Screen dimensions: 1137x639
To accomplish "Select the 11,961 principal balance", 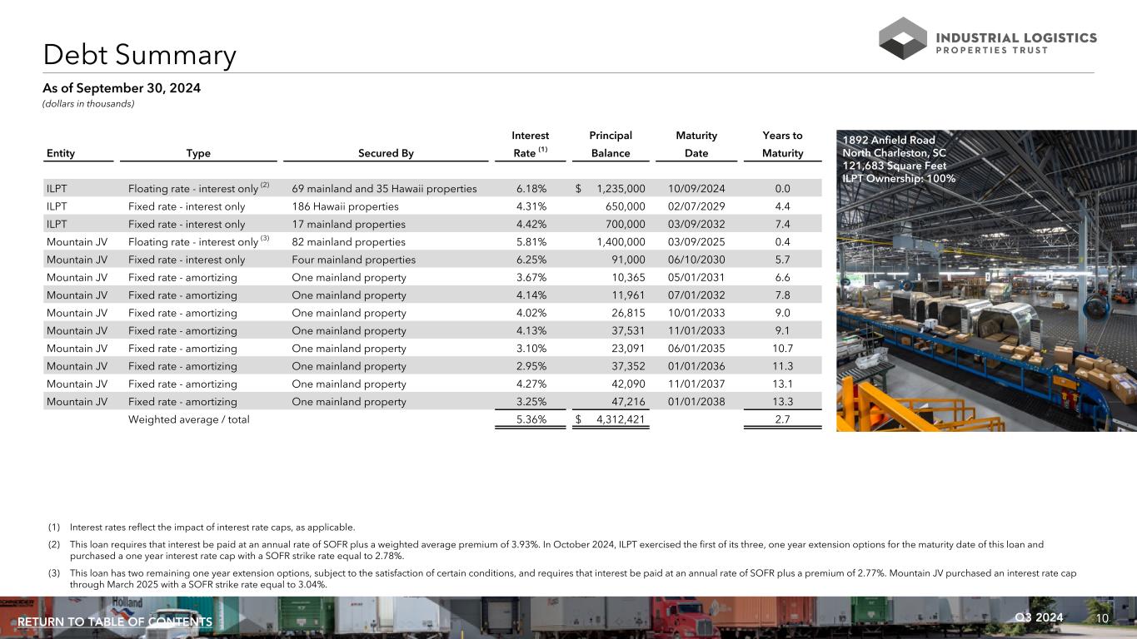I will point(630,295).
